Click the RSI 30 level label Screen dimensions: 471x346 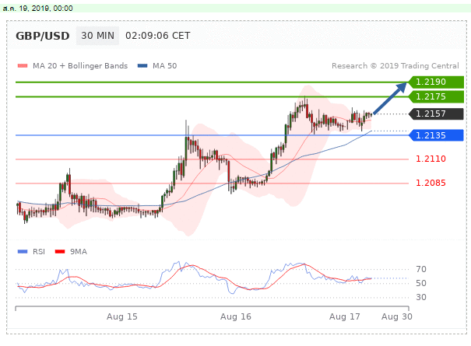point(421,297)
